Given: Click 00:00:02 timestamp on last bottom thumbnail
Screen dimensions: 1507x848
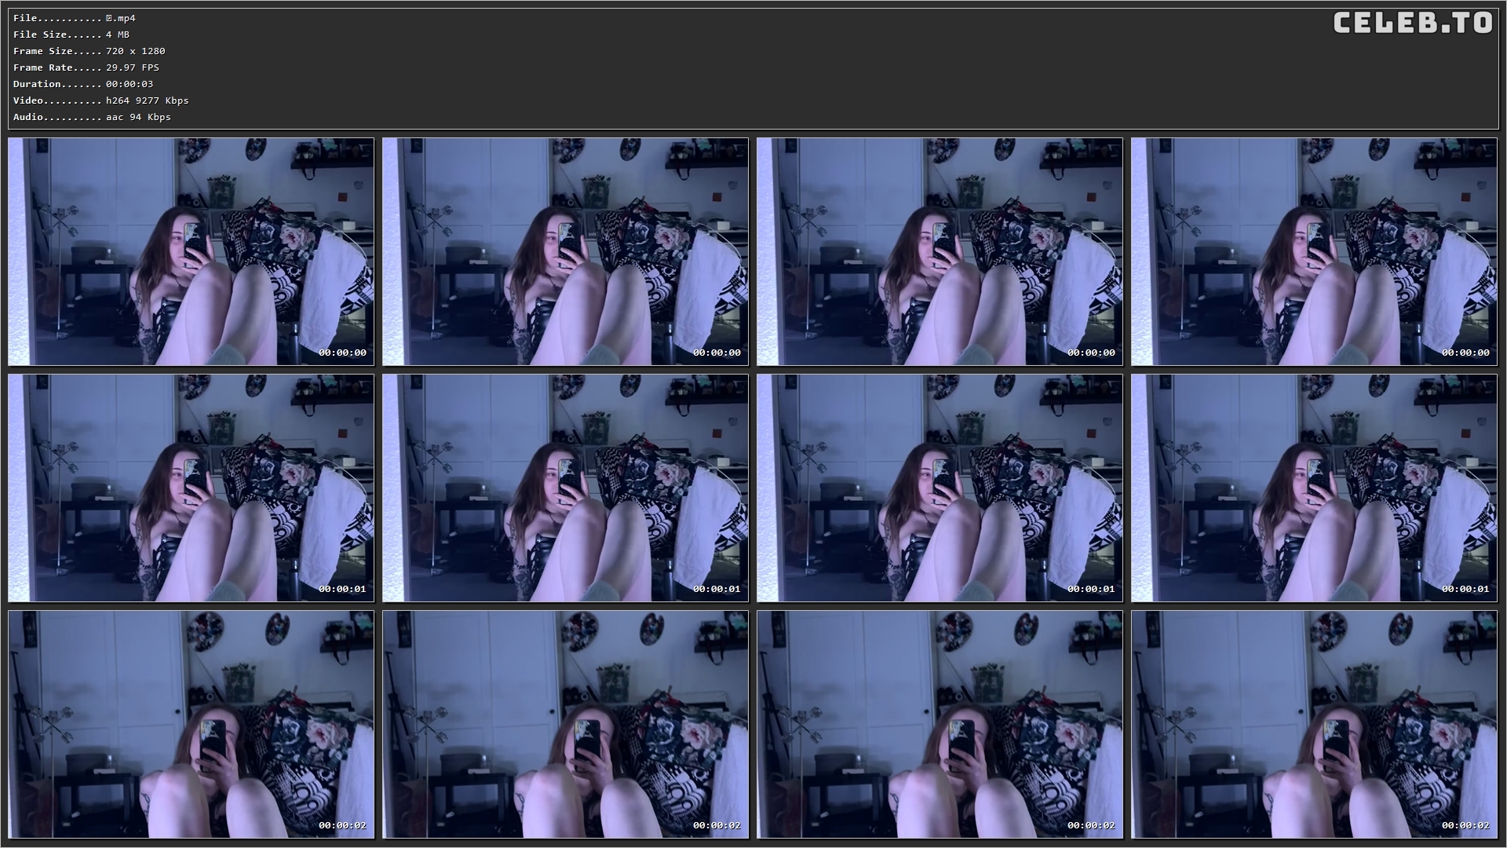Looking at the screenshot, I should click(x=1465, y=825).
